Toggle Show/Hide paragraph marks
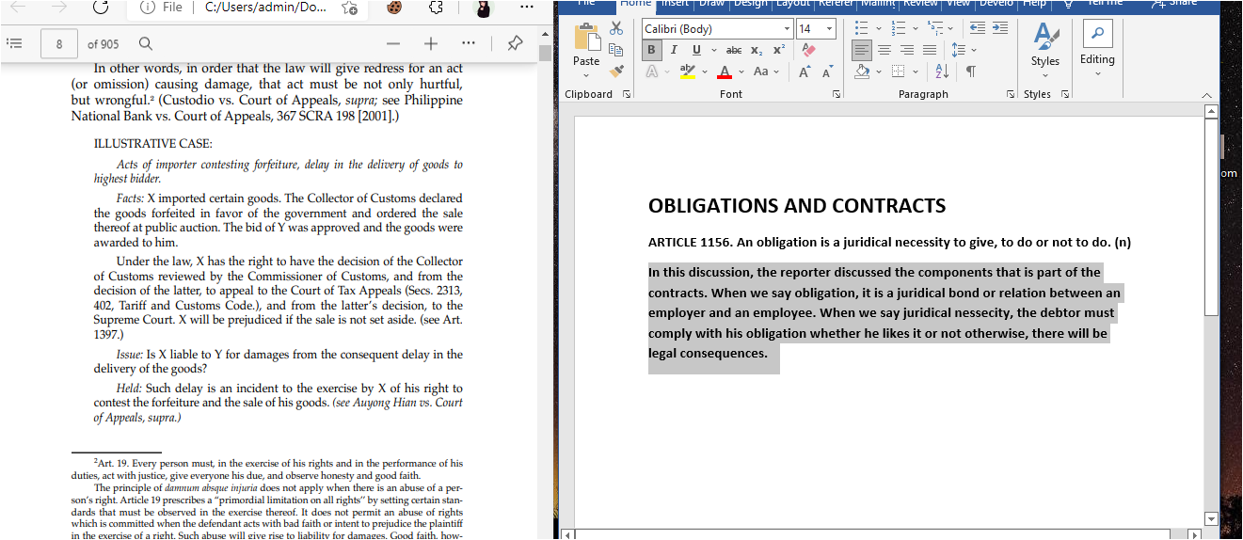 coord(970,71)
